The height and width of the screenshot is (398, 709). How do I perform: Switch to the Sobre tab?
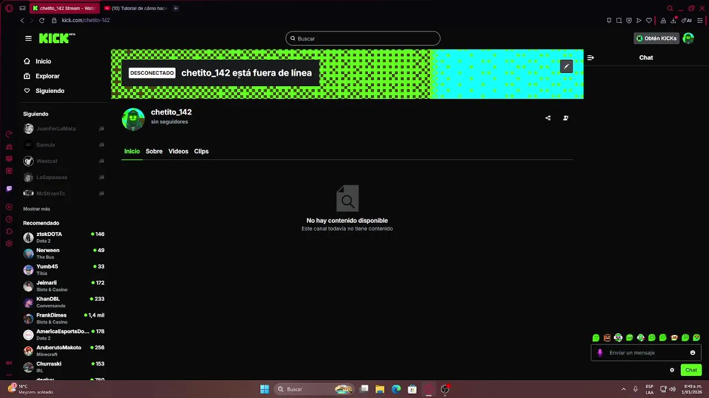tap(154, 151)
